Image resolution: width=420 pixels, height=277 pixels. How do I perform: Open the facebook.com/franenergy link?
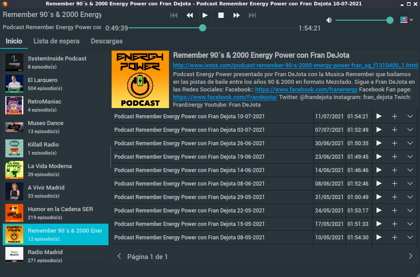[306, 90]
